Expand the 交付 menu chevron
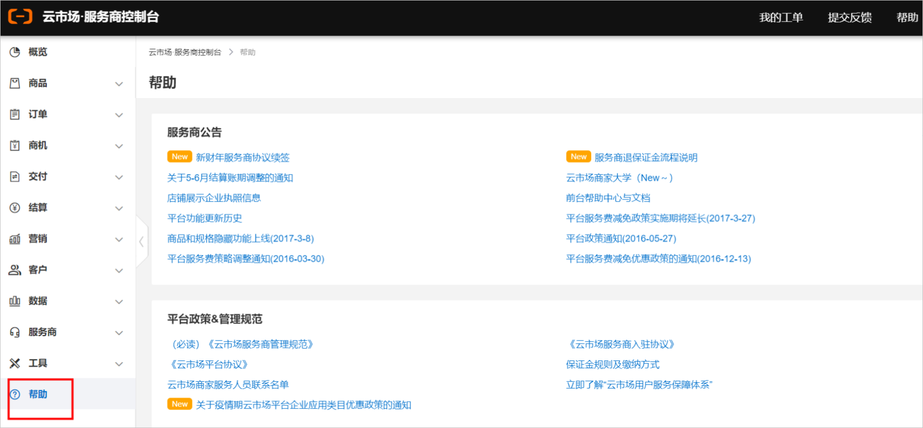923x428 pixels. [x=119, y=178]
